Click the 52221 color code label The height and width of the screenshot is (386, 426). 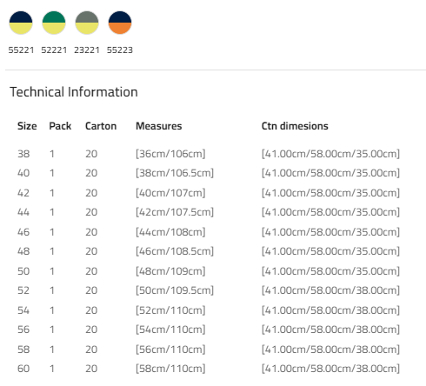coord(54,50)
